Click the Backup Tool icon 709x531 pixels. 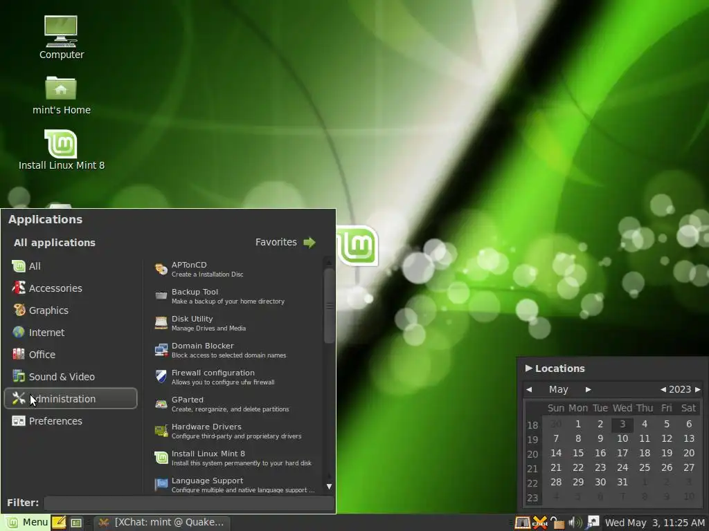pos(161,296)
